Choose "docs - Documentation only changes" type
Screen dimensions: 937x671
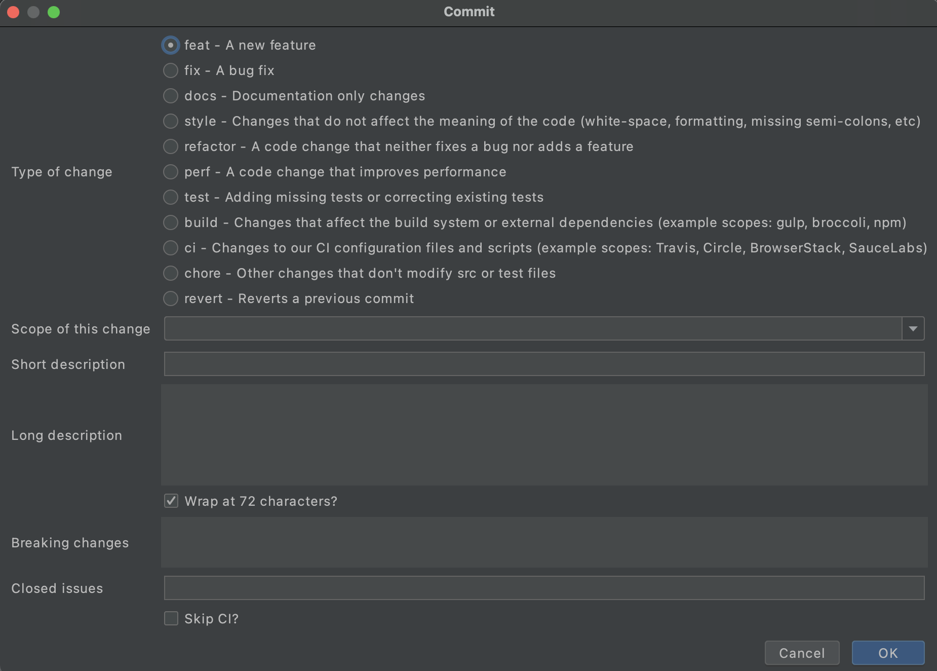pyautogui.click(x=171, y=95)
